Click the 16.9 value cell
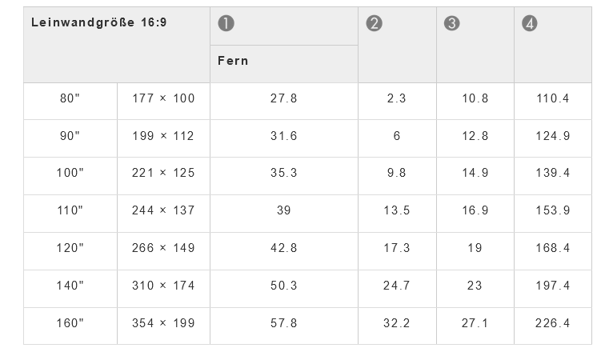 475,210
